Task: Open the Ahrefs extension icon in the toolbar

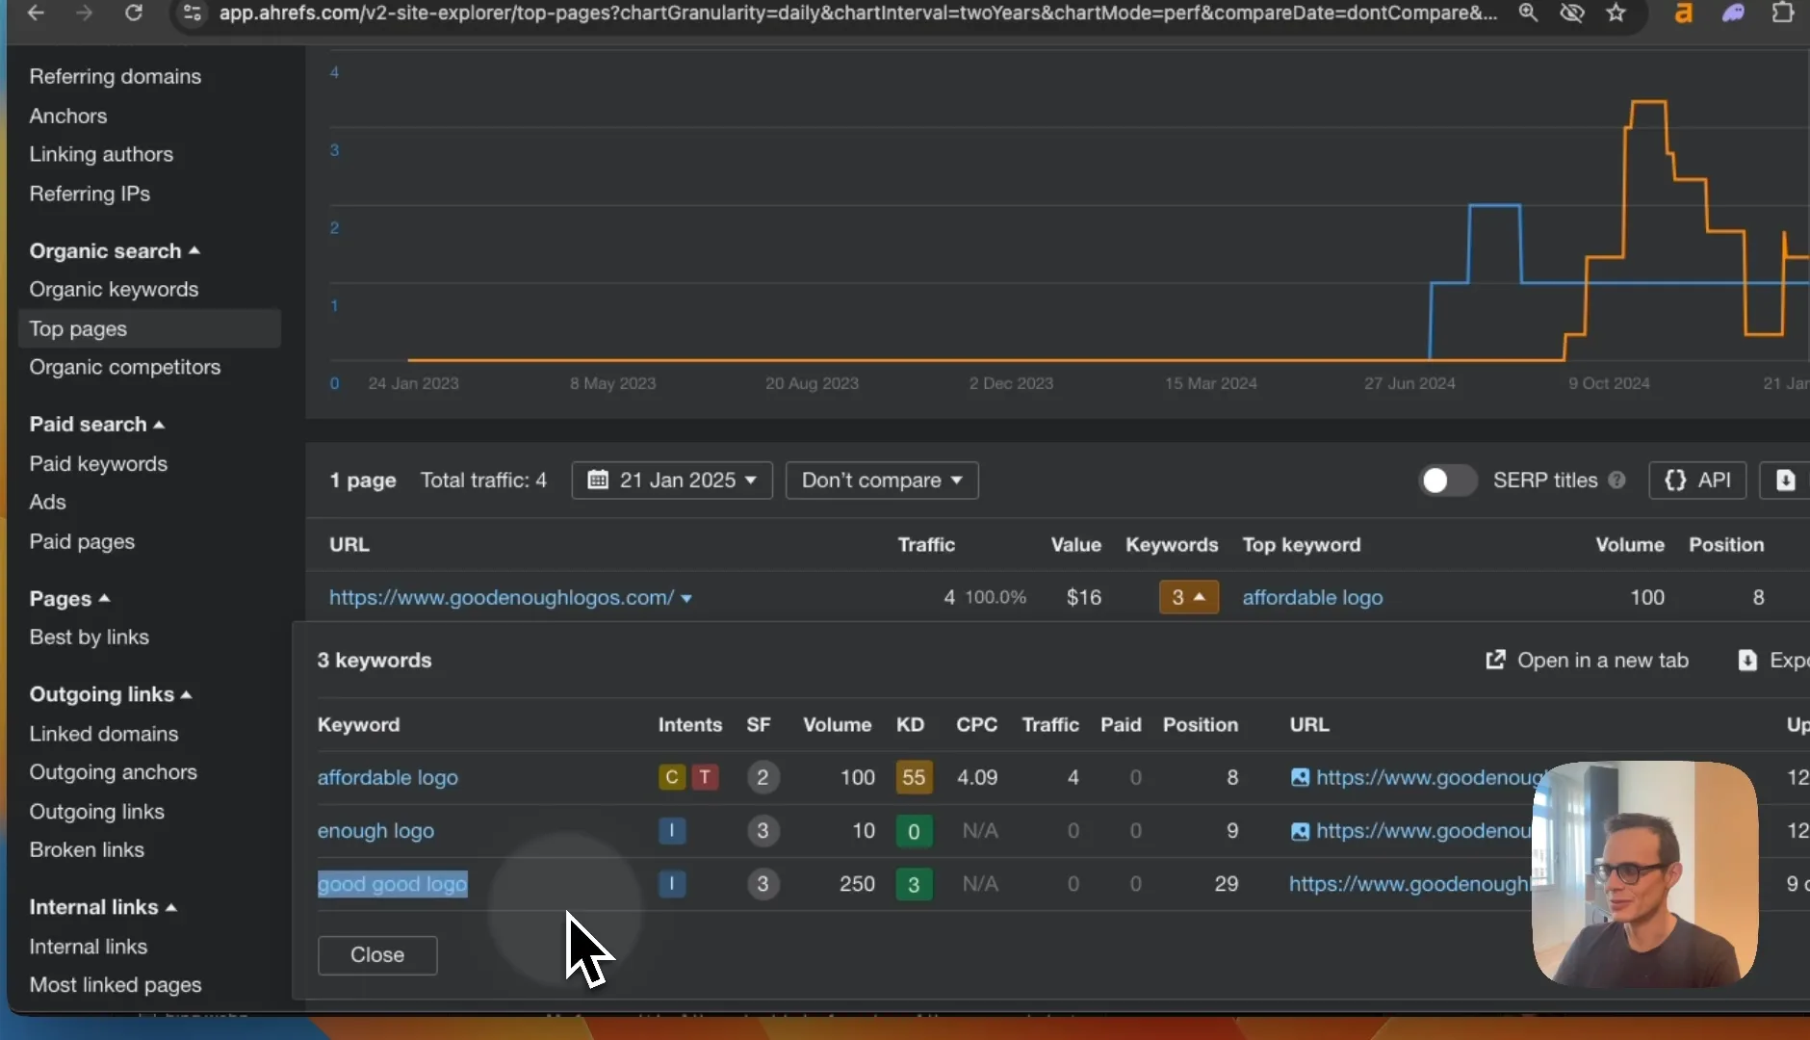Action: (1683, 13)
